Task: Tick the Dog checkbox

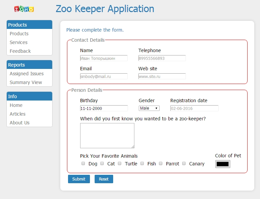Action: (83, 164)
